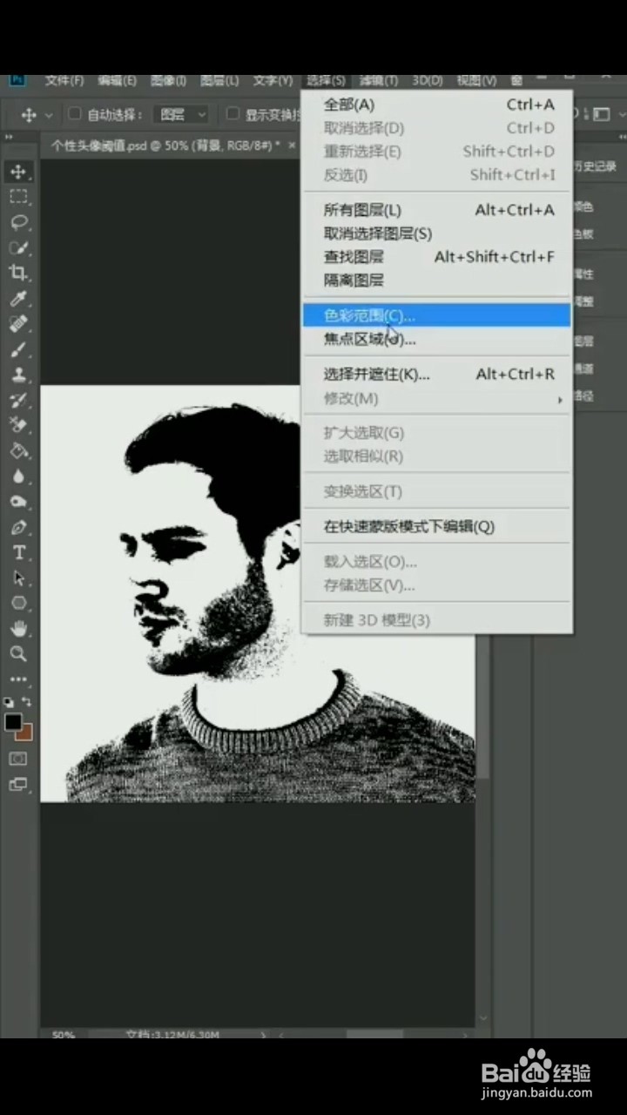Choose 隔离图层 menu entry
This screenshot has width=627, height=1115.
[x=437, y=280]
